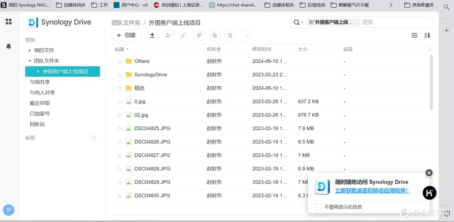Click the SynologyDrive folder icon
Viewport: 454px width, 222px height.
click(129, 75)
